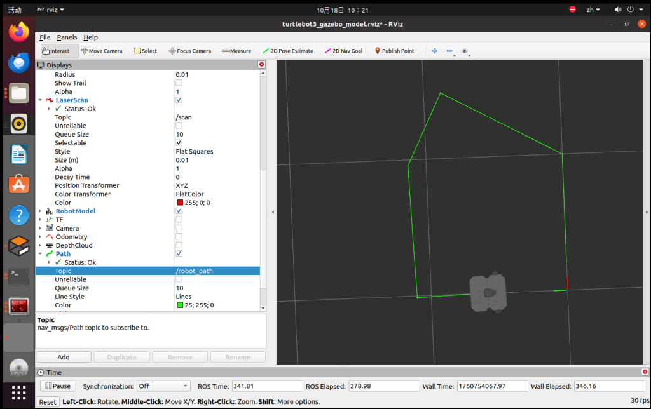The width and height of the screenshot is (651, 409).
Task: Open the Panels menu
Action: pyautogui.click(x=67, y=37)
